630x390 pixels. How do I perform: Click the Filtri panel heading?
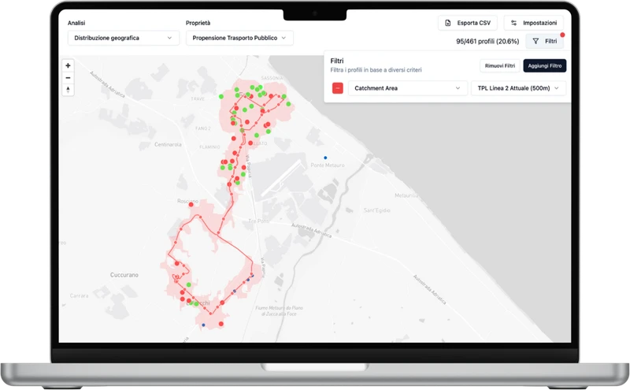[337, 61]
